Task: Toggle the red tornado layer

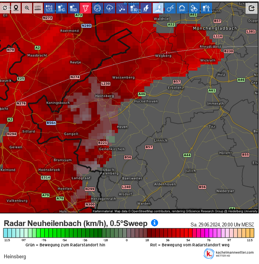Action: coord(86,8)
